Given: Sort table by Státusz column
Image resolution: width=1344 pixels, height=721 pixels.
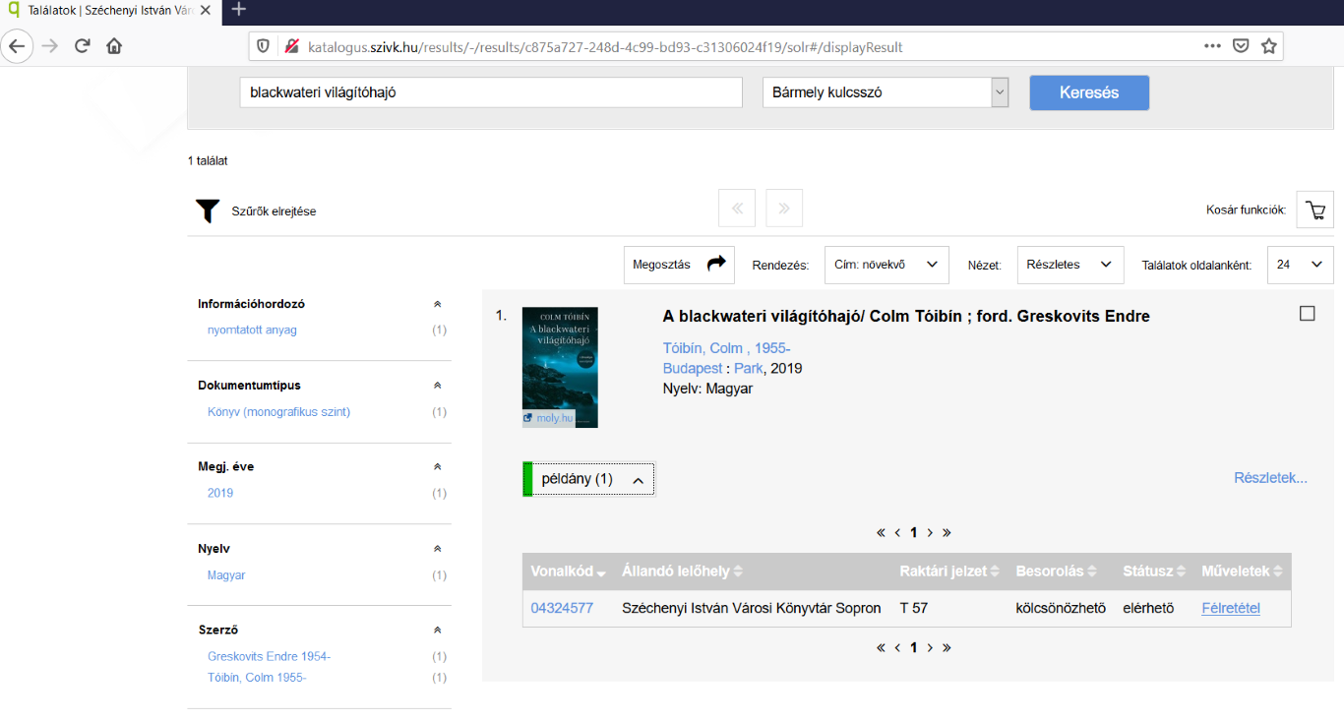Looking at the screenshot, I should pyautogui.click(x=1155, y=571).
